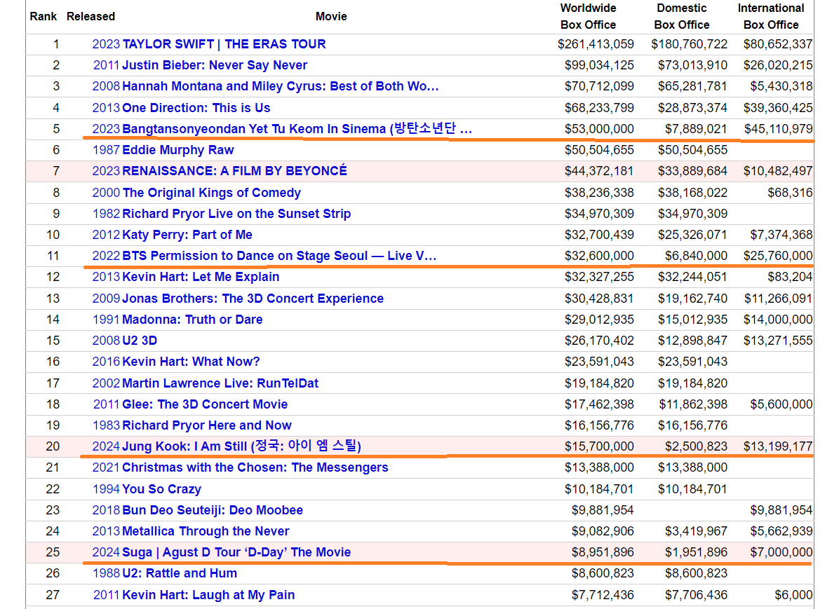Select the Worldwide Box Office column header

[588, 17]
